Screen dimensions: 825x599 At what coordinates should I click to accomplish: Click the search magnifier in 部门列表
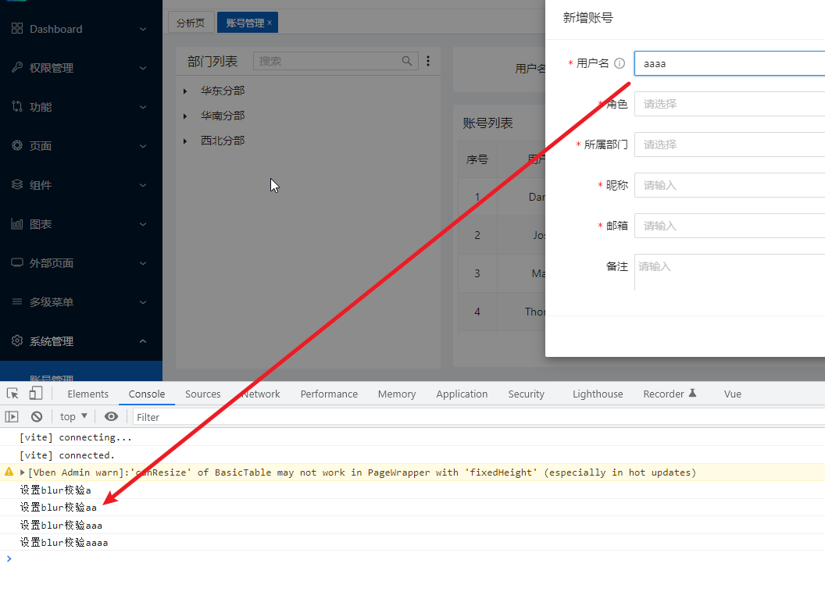(407, 61)
